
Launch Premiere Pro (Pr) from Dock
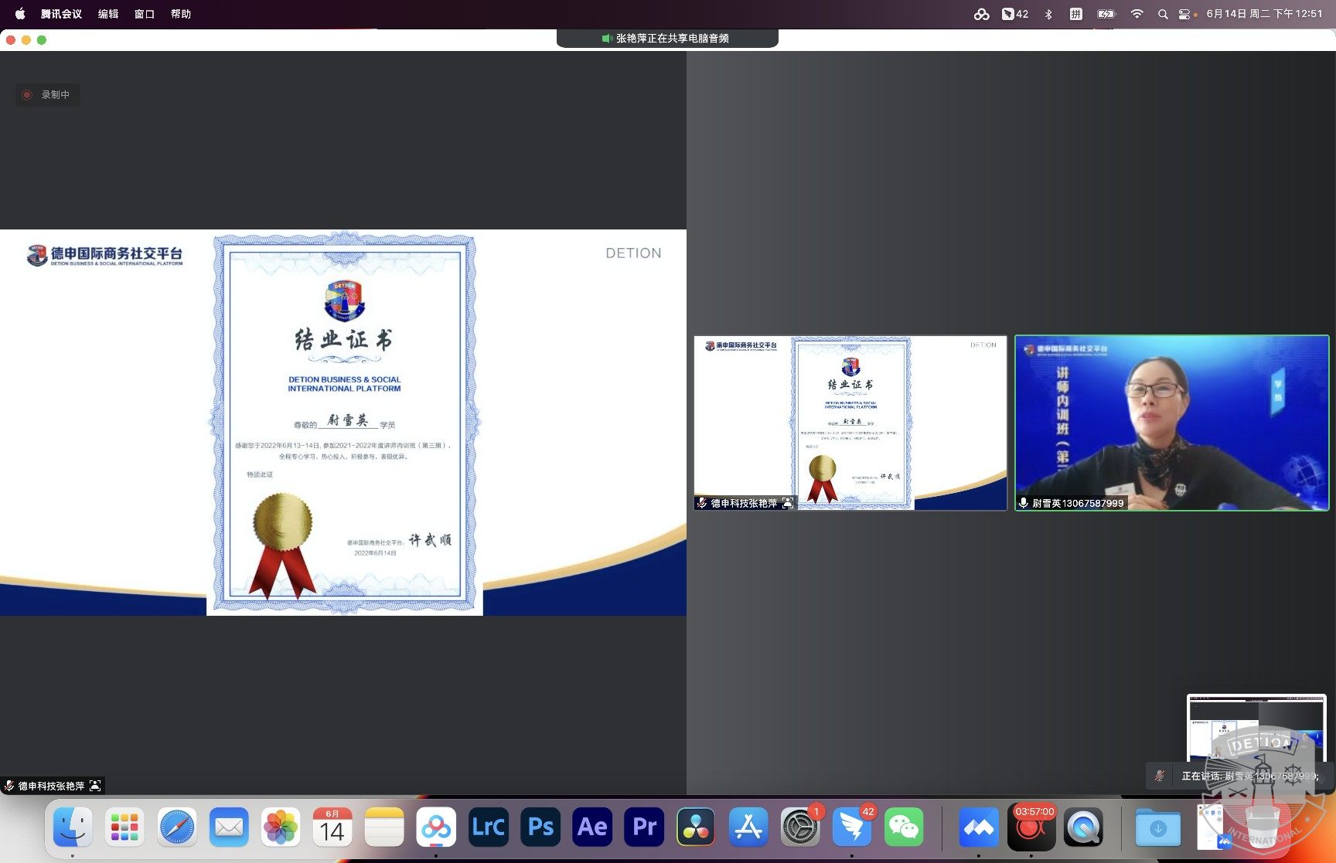click(x=644, y=827)
